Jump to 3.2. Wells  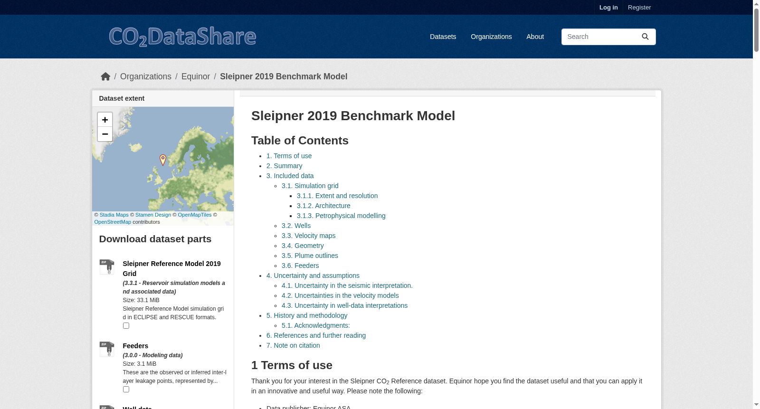(x=296, y=226)
